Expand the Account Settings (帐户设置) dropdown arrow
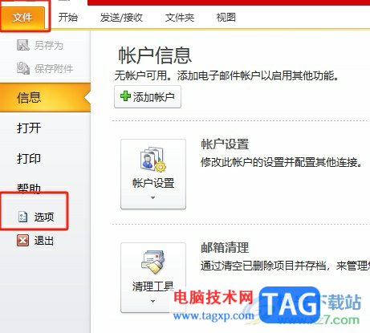 tap(152, 197)
